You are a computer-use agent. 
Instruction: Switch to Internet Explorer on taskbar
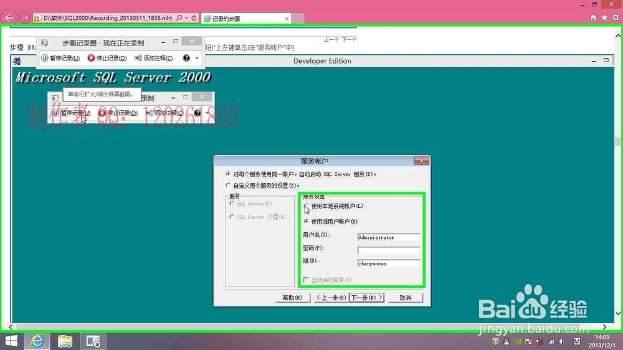pos(37,341)
